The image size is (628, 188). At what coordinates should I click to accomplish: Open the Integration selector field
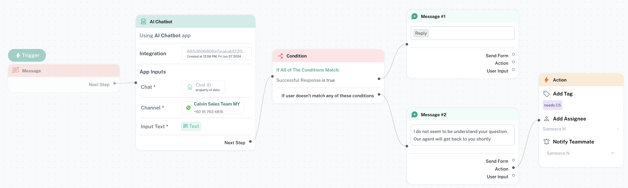click(216, 54)
